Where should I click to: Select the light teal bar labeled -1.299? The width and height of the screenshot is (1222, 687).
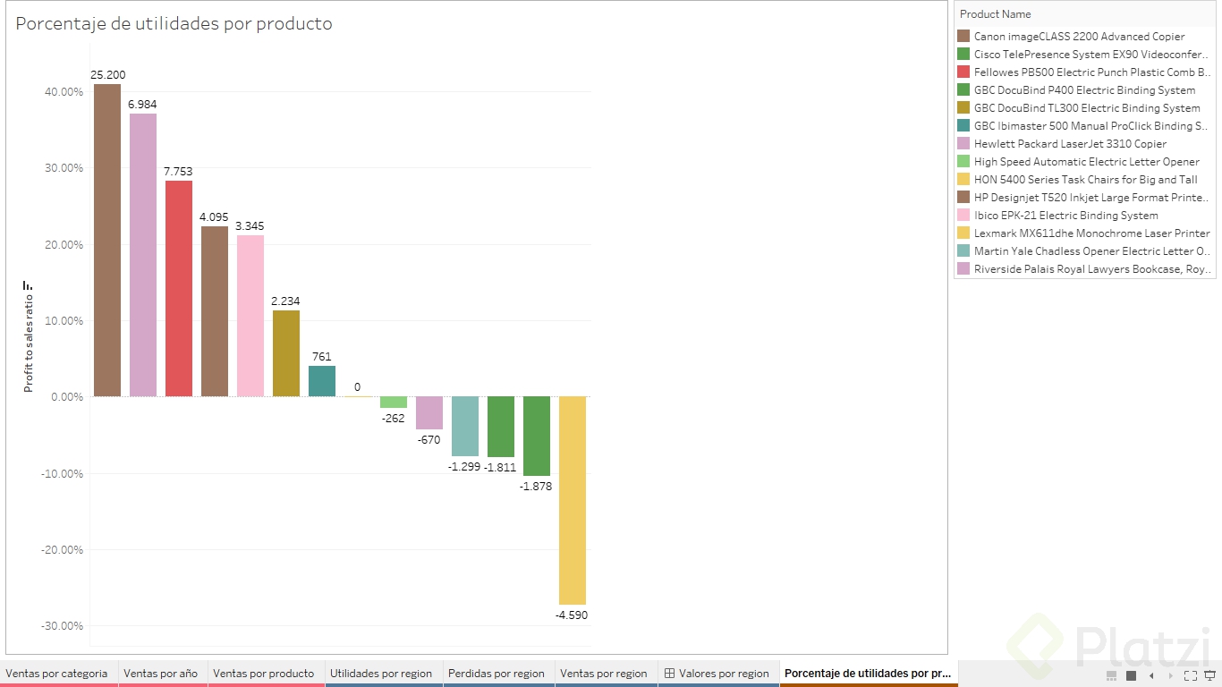tap(465, 427)
